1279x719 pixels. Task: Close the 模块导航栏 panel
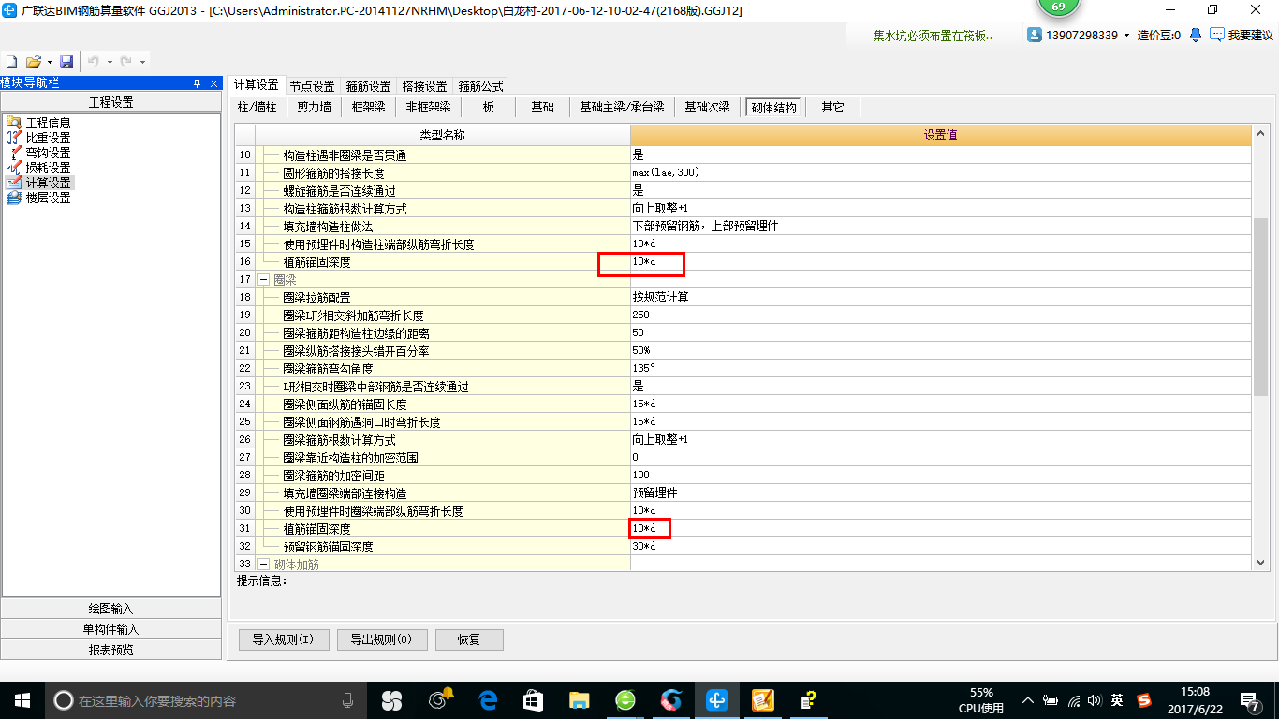pos(213,83)
